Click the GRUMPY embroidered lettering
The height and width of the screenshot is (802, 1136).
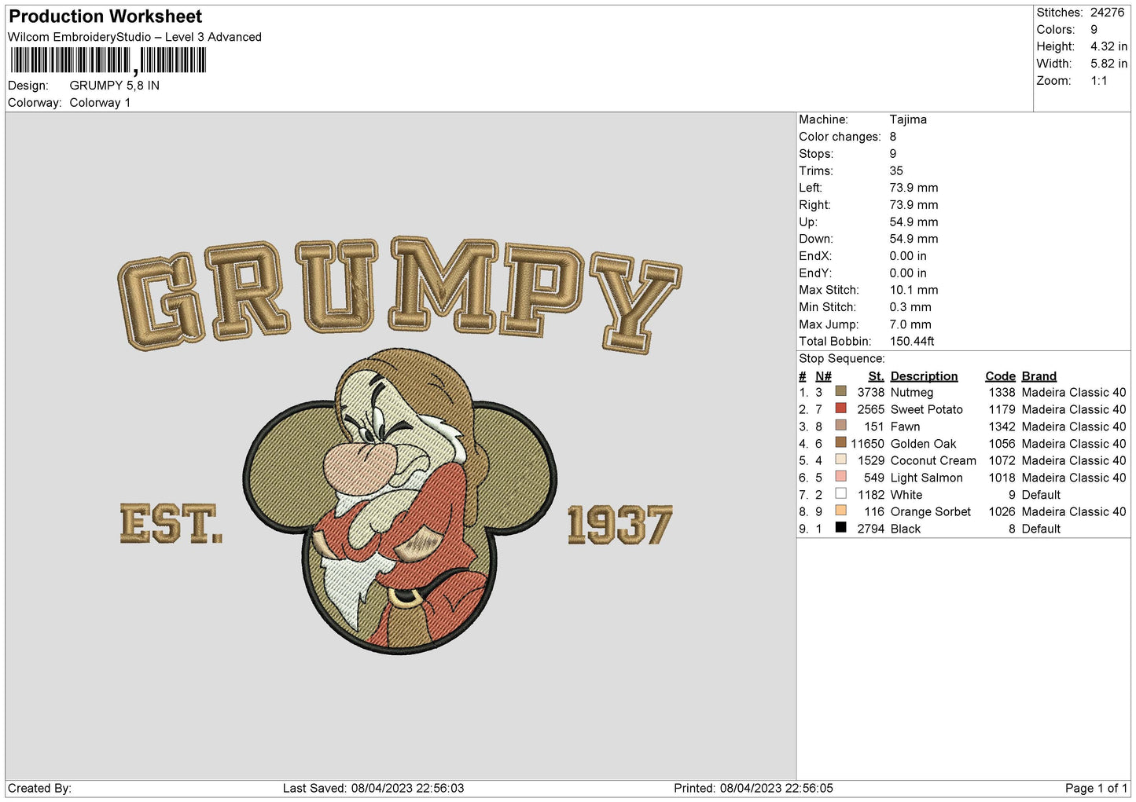[399, 292]
